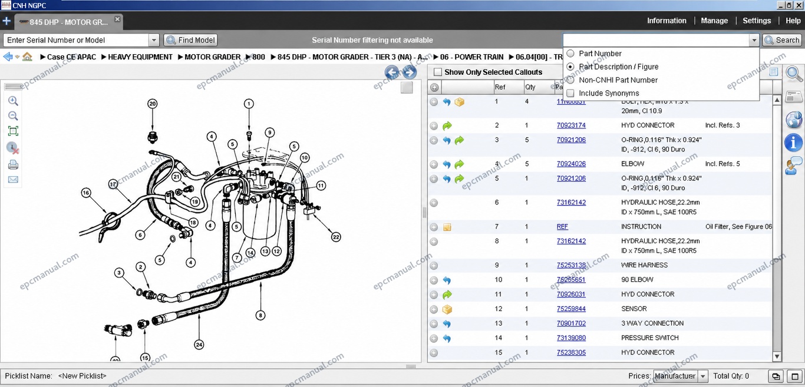Select the Part Number radio option

570,54
